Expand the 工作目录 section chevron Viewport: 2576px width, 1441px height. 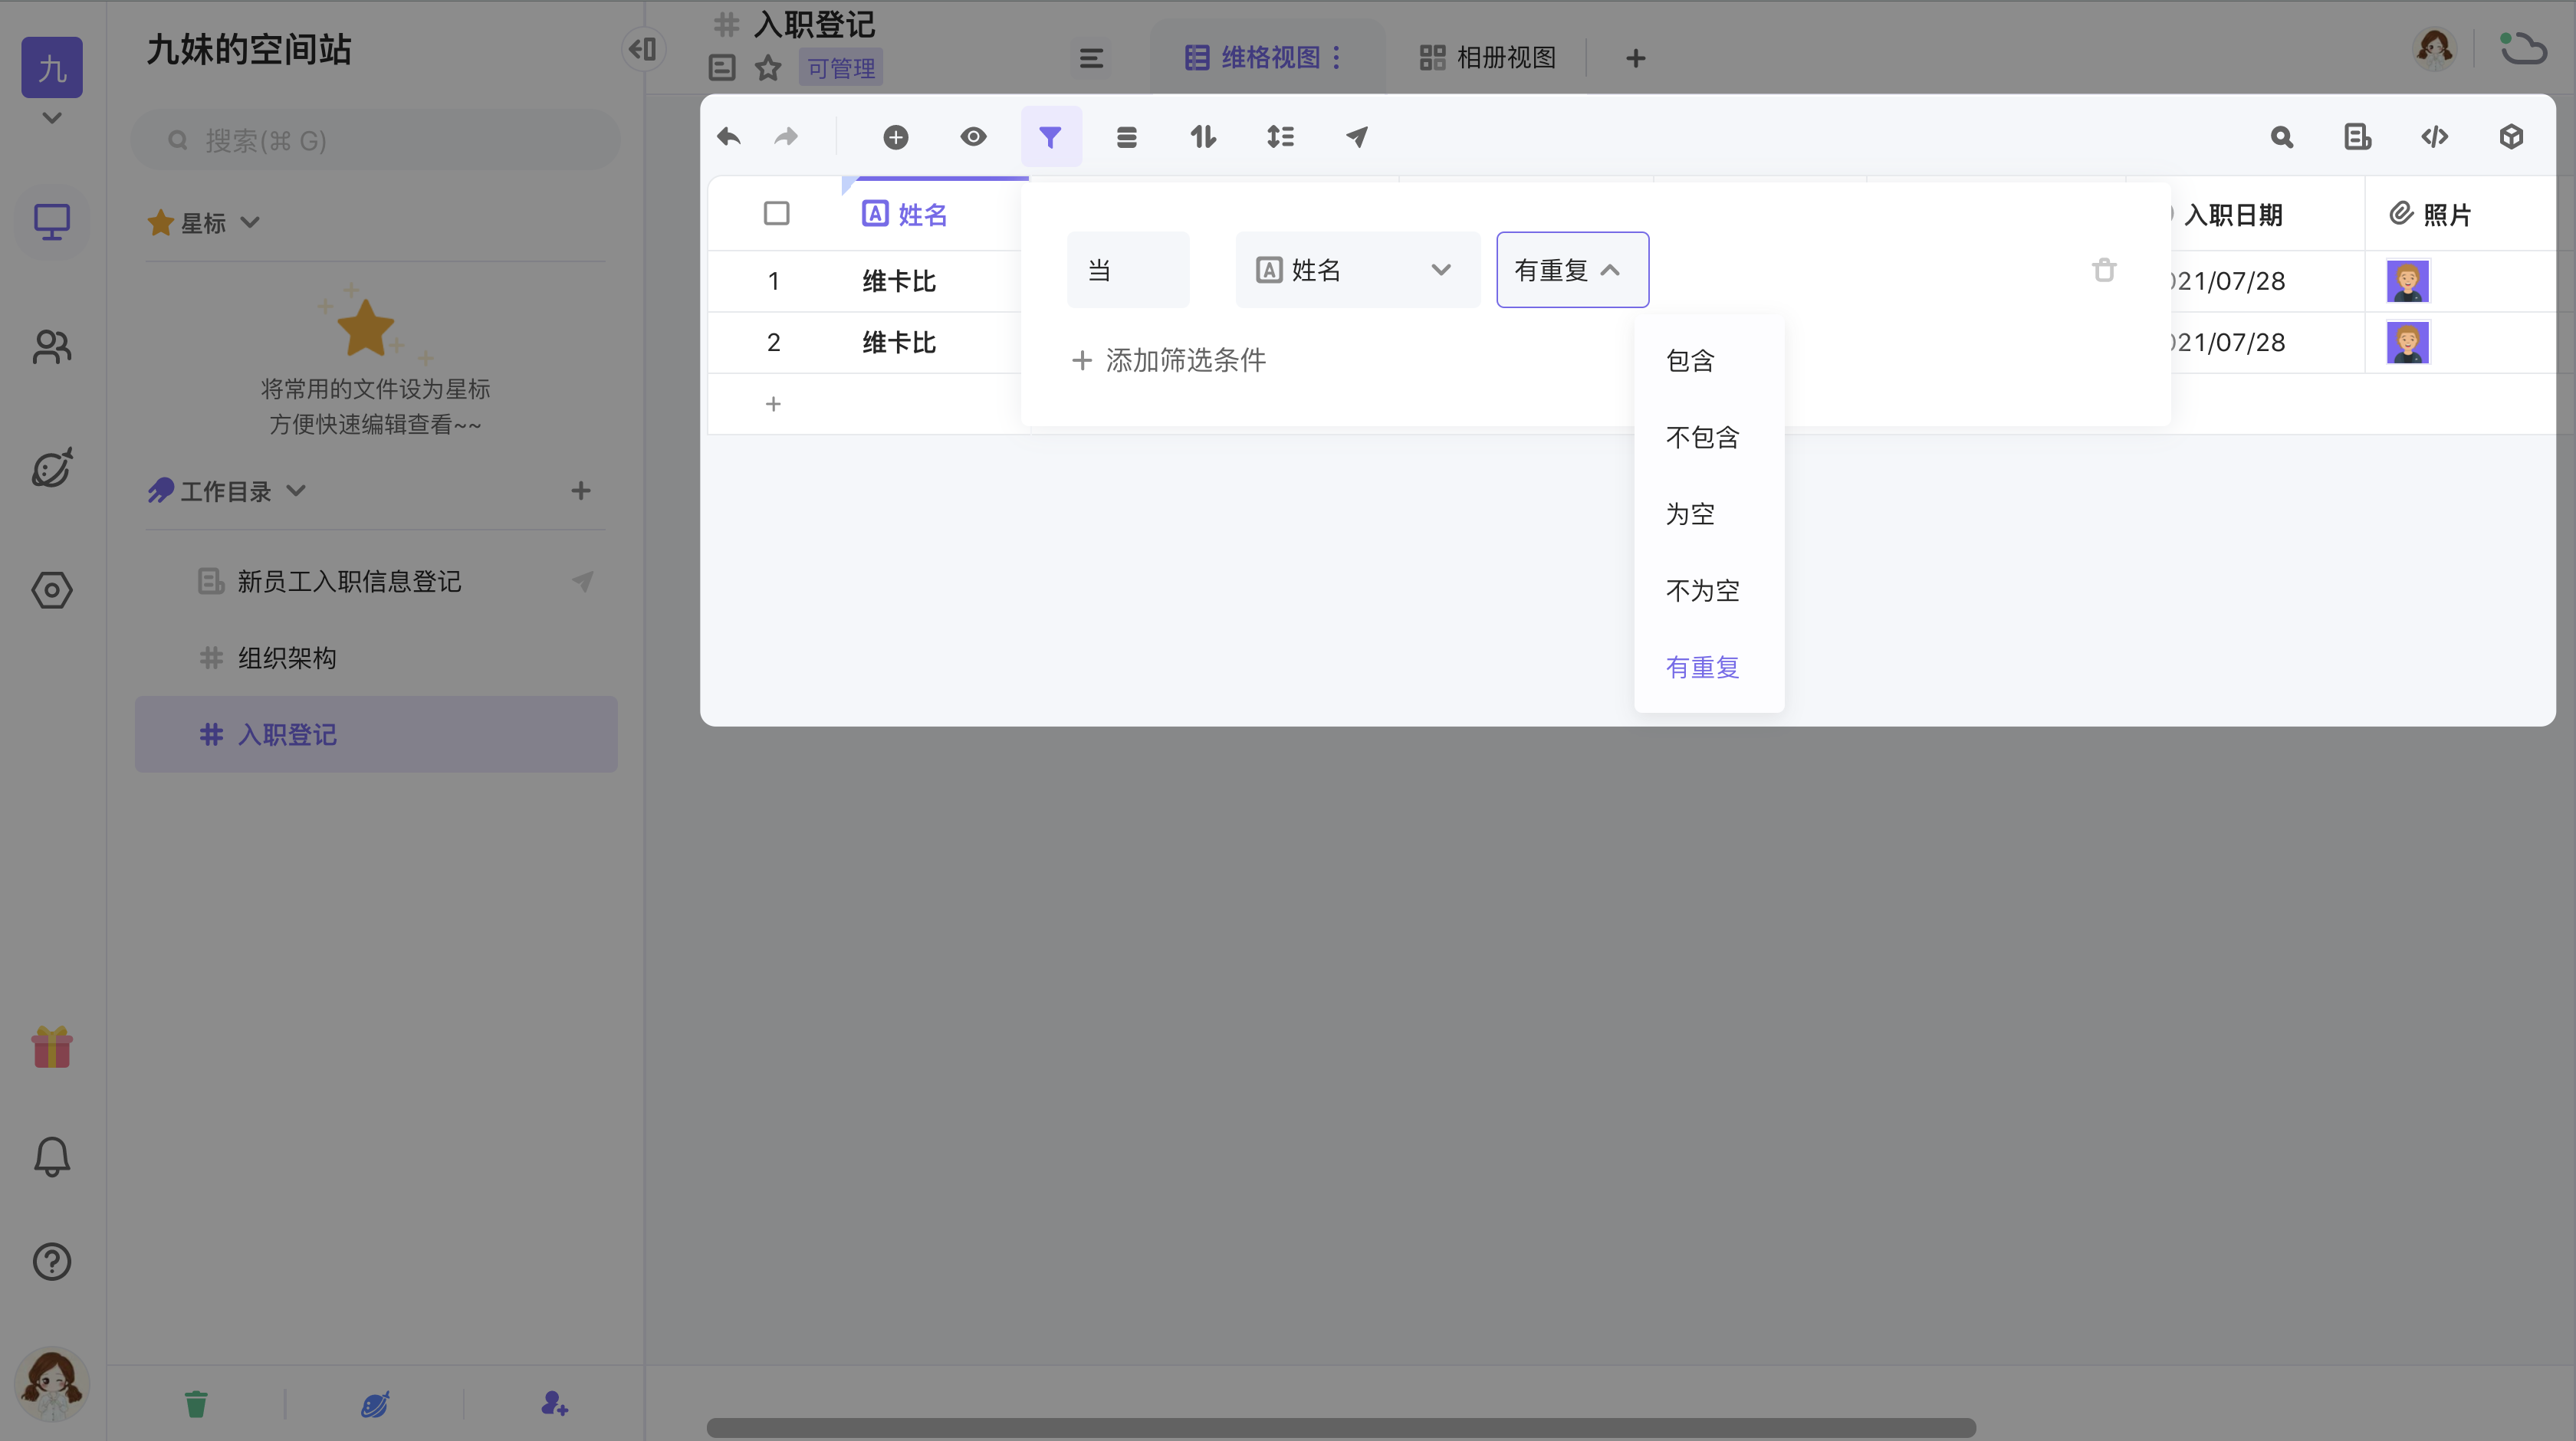296,491
